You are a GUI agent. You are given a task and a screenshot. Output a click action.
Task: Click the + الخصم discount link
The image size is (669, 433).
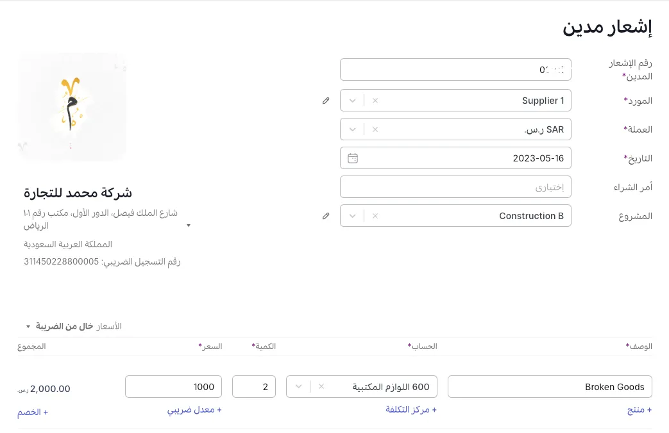32,412
